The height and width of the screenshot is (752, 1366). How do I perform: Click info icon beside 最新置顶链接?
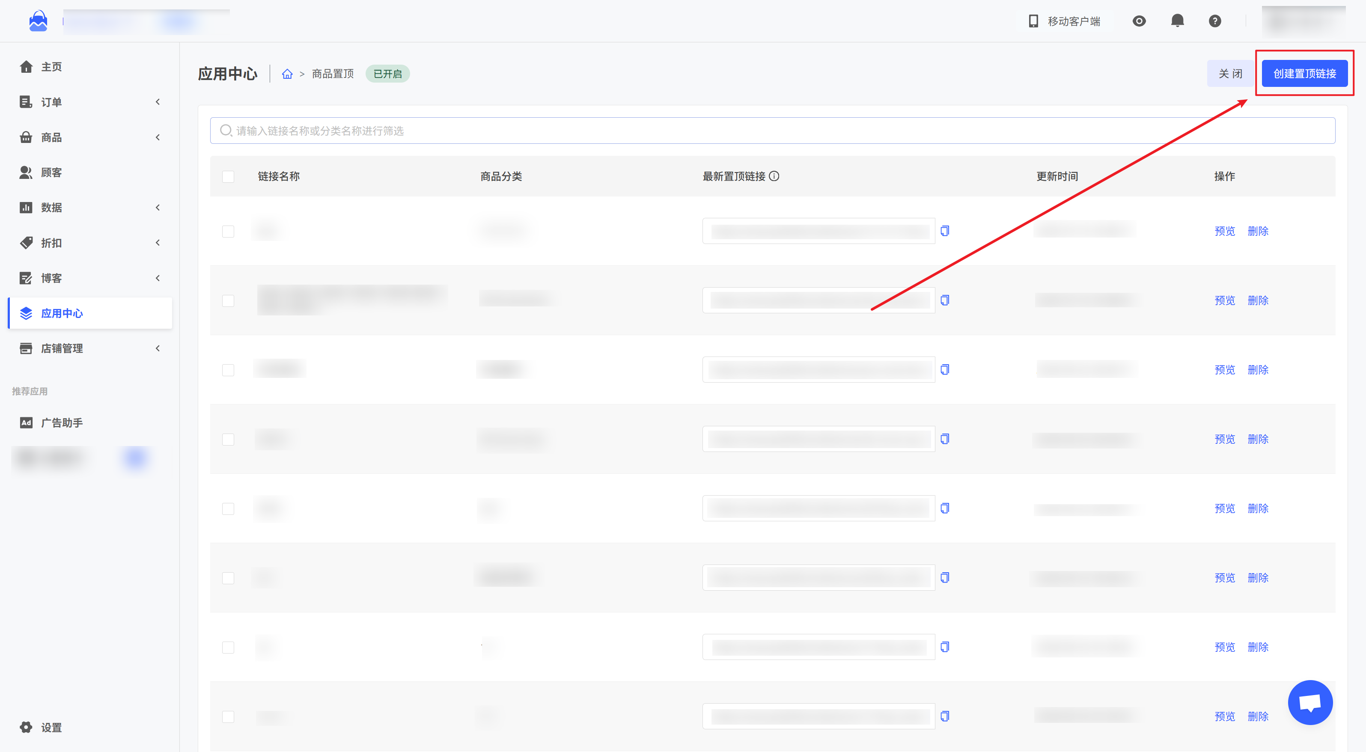774,176
